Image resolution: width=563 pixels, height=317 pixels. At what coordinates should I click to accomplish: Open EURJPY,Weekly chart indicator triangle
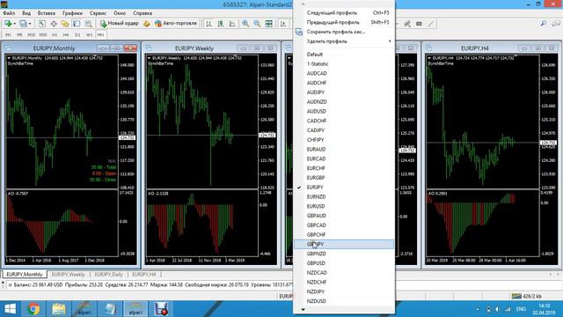149,58
